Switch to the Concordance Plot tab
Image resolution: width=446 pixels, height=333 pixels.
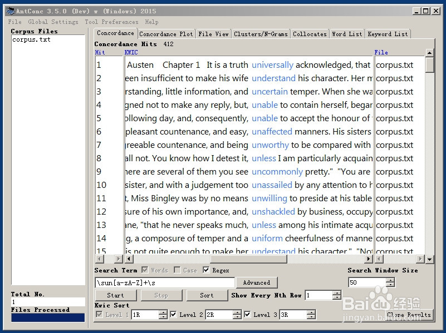pos(166,34)
